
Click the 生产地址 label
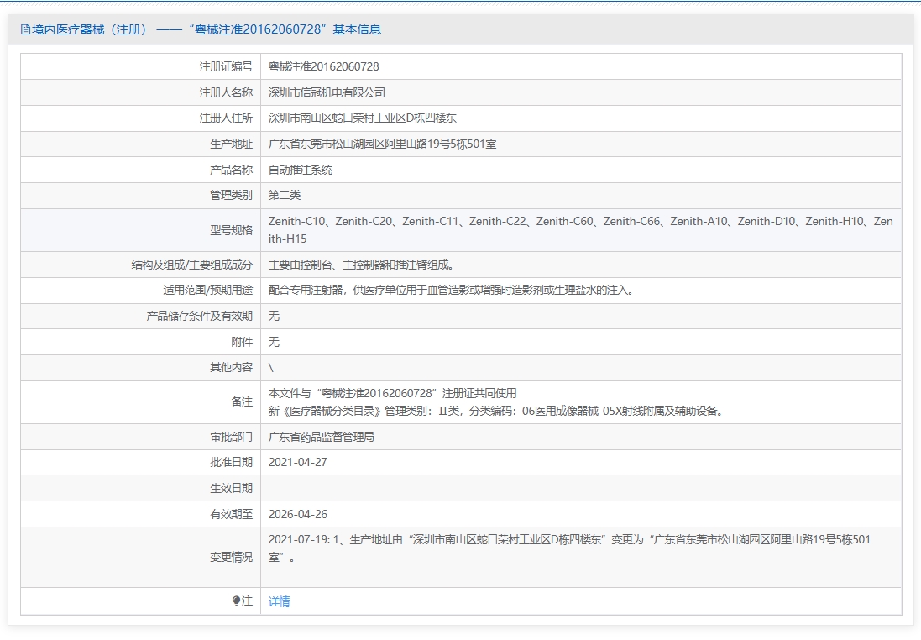pos(232,144)
